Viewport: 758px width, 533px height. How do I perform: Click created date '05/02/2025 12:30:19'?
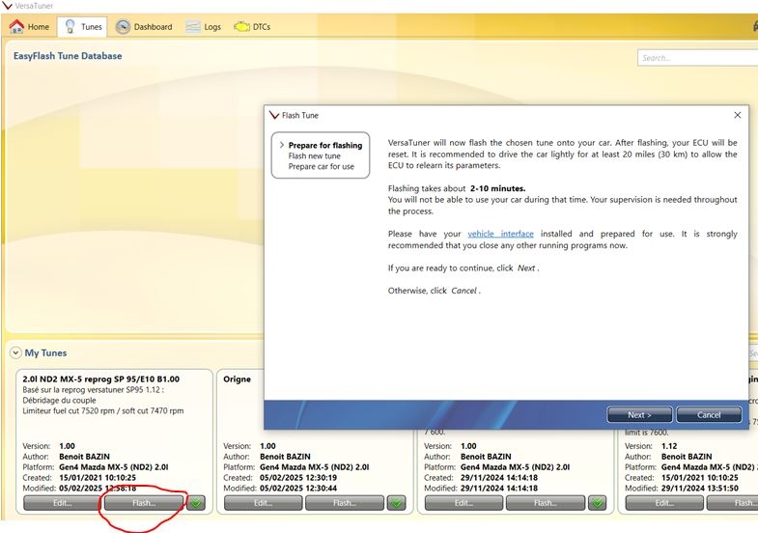click(298, 478)
